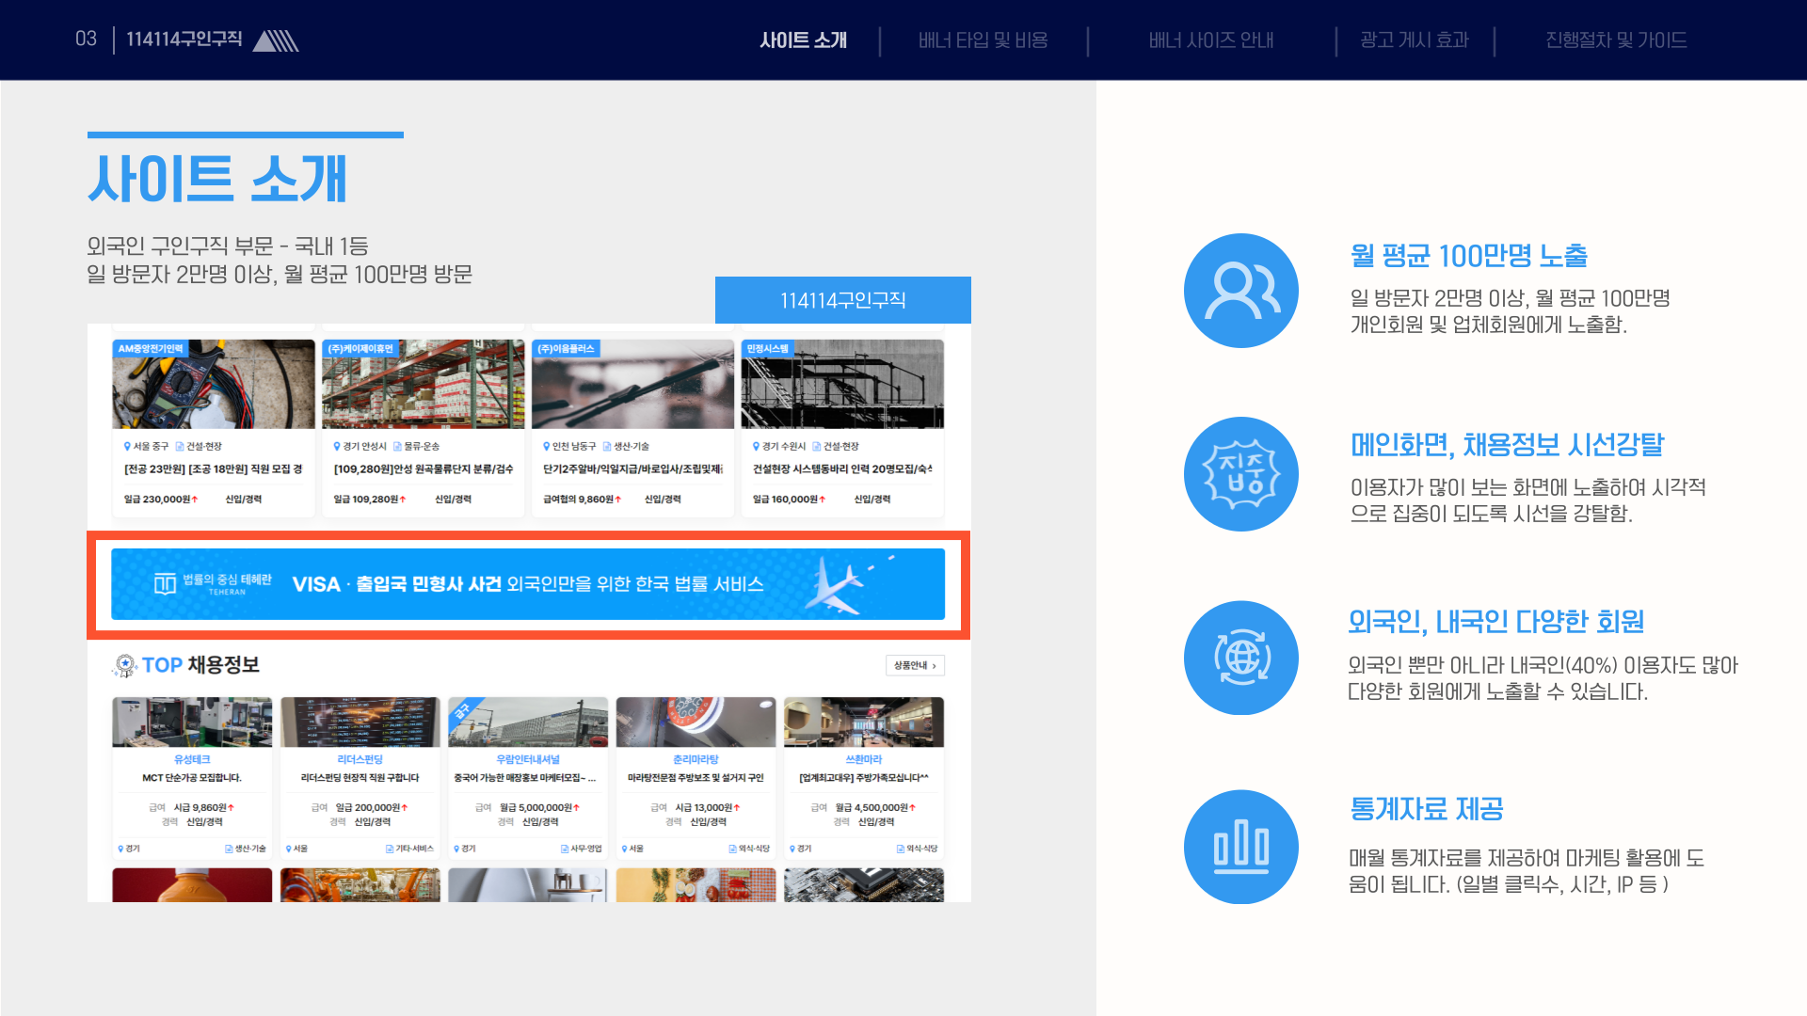Viewport: 1807px width, 1016px height.
Task: Click the 시급 13,000원 wage text
Action: coord(708,807)
